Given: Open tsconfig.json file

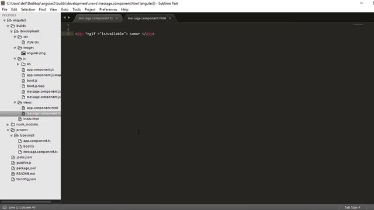Looking at the screenshot, I should 26,179.
